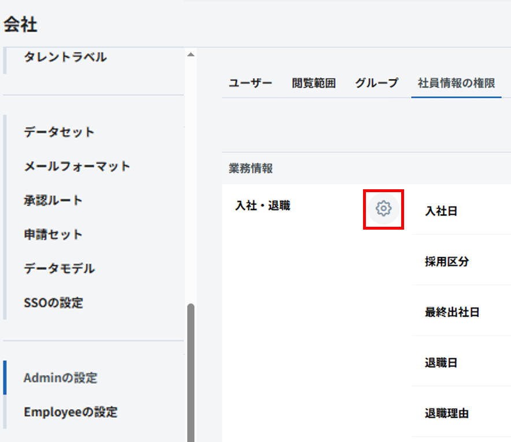Viewport: 511px width, 442px height.
Task: Open メールフォーマット in the sidebar
Action: click(77, 166)
